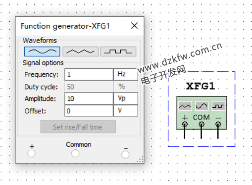Click the Frequency value input field
The image size is (252, 185).
pos(89,74)
